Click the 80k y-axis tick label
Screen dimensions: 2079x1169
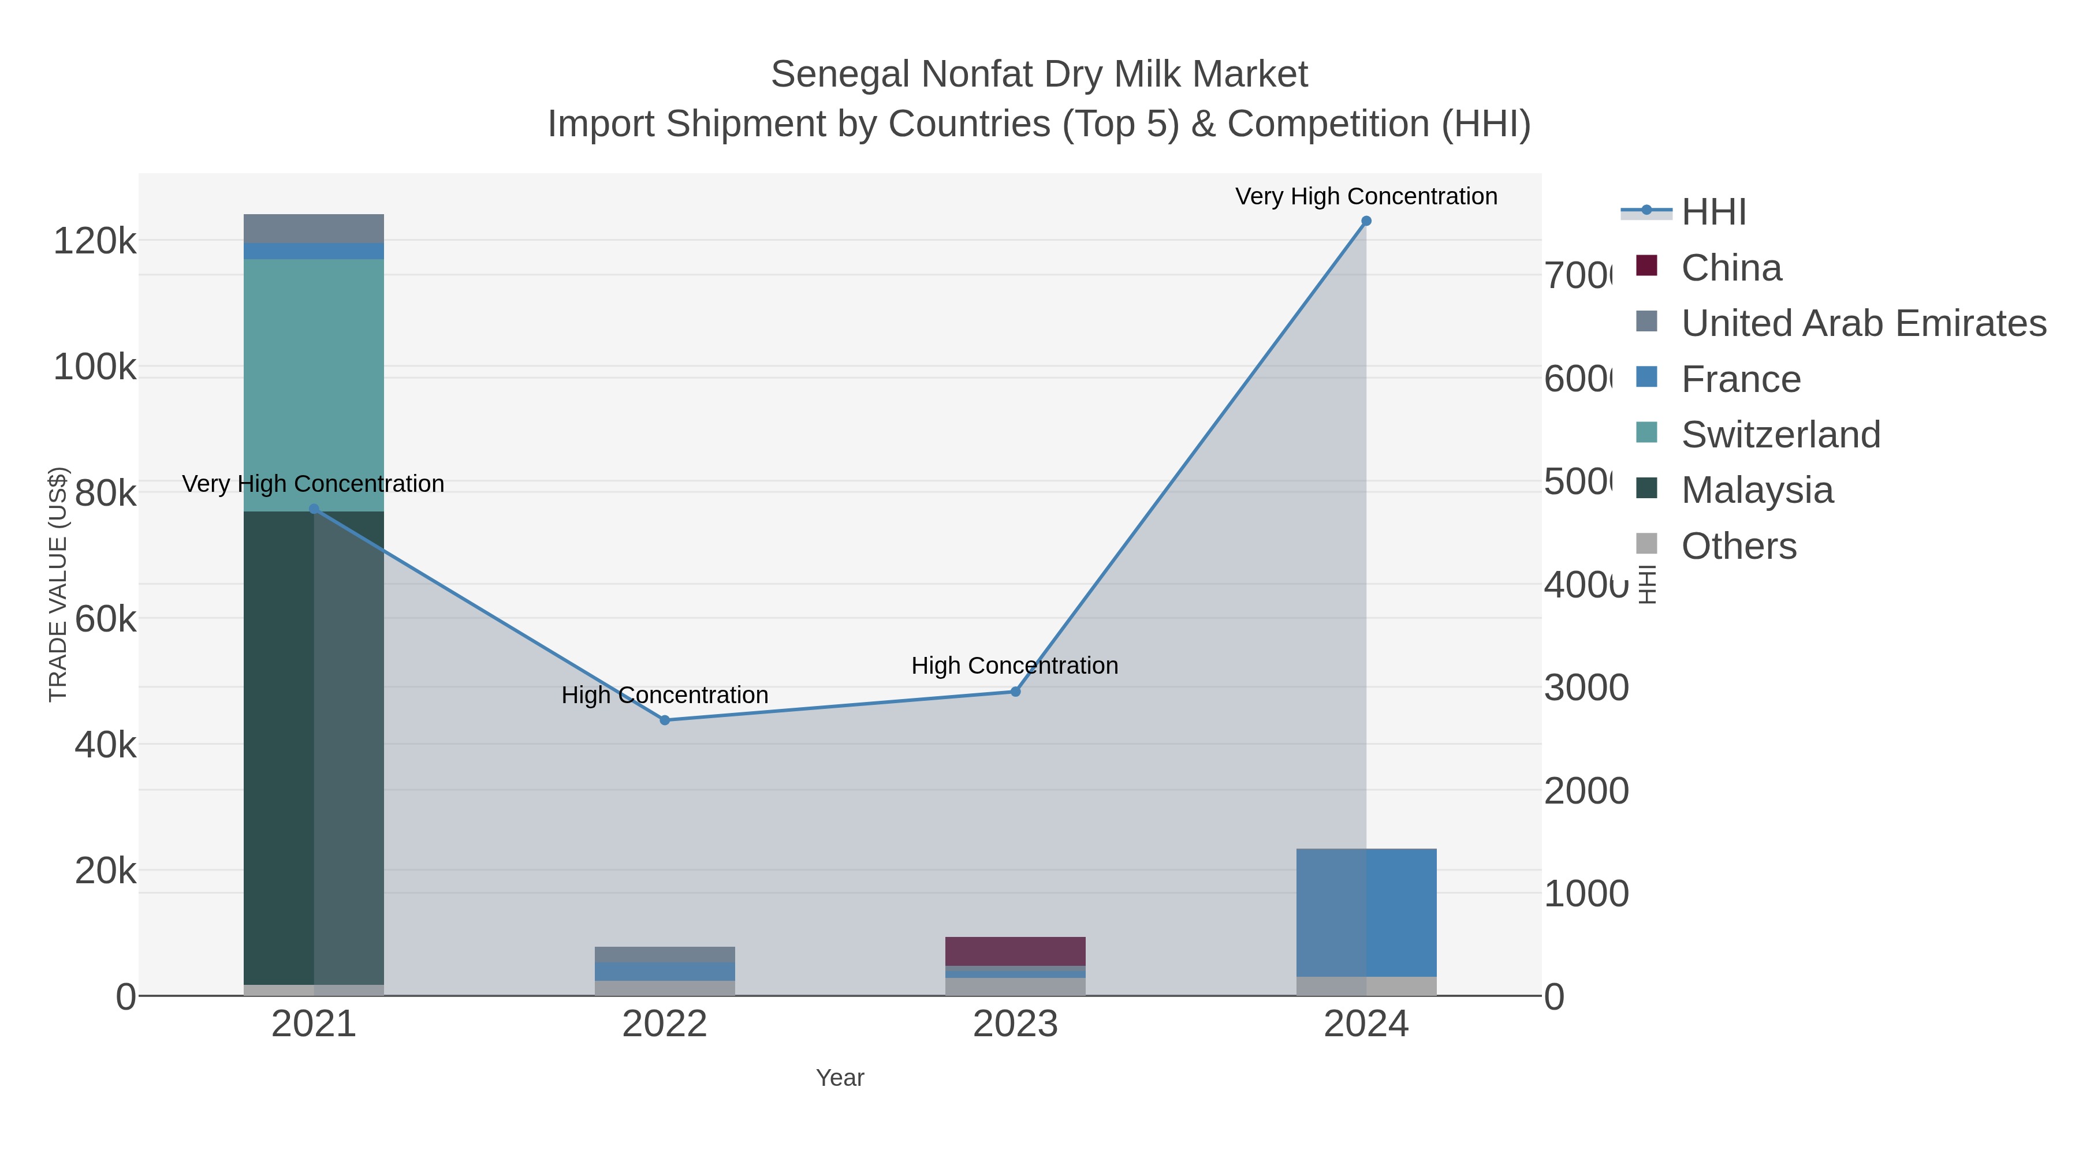click(x=106, y=493)
